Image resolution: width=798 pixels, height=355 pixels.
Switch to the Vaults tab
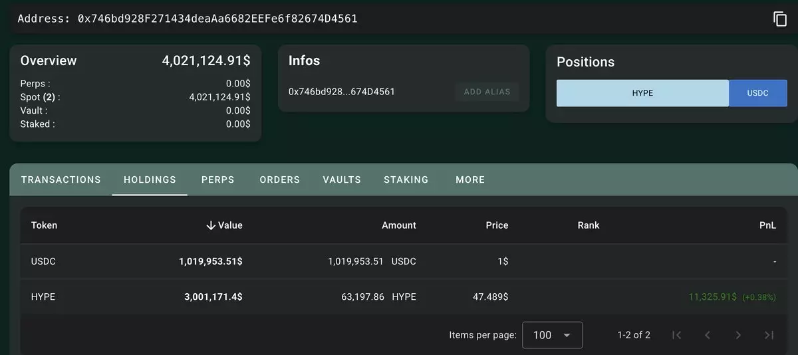pos(342,179)
